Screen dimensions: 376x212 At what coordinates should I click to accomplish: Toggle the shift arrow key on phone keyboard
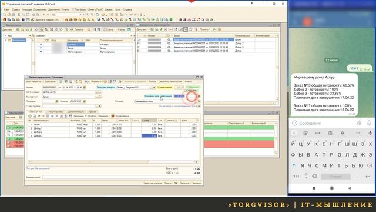click(294, 165)
